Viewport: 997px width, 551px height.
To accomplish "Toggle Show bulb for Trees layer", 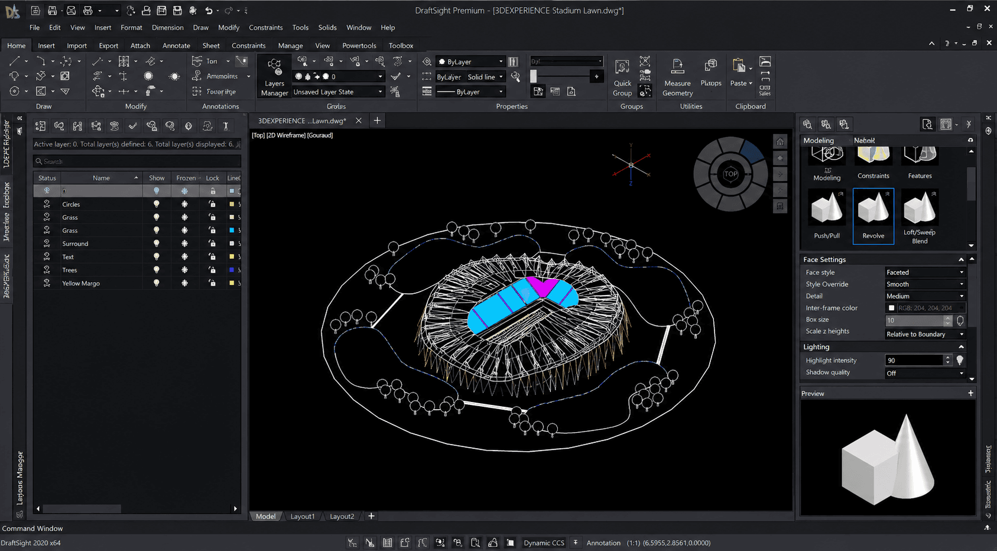I will (157, 270).
